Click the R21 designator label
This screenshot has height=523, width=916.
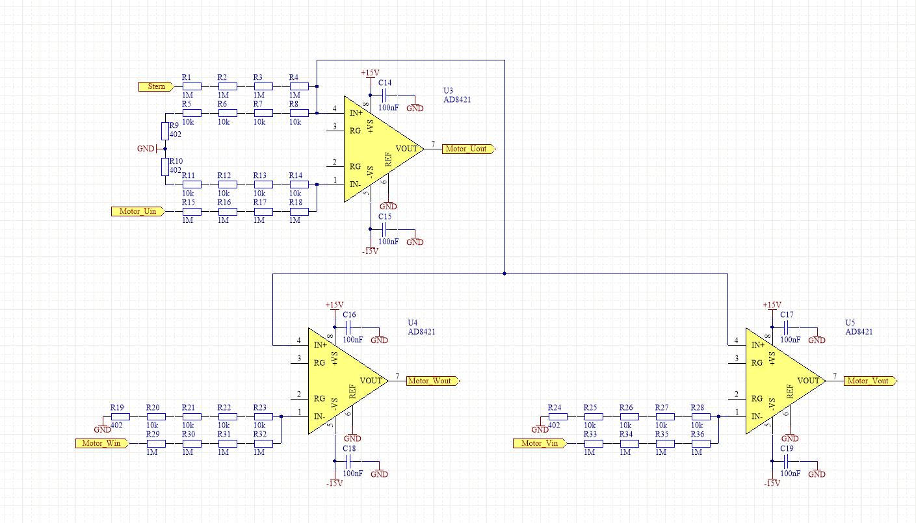(189, 407)
